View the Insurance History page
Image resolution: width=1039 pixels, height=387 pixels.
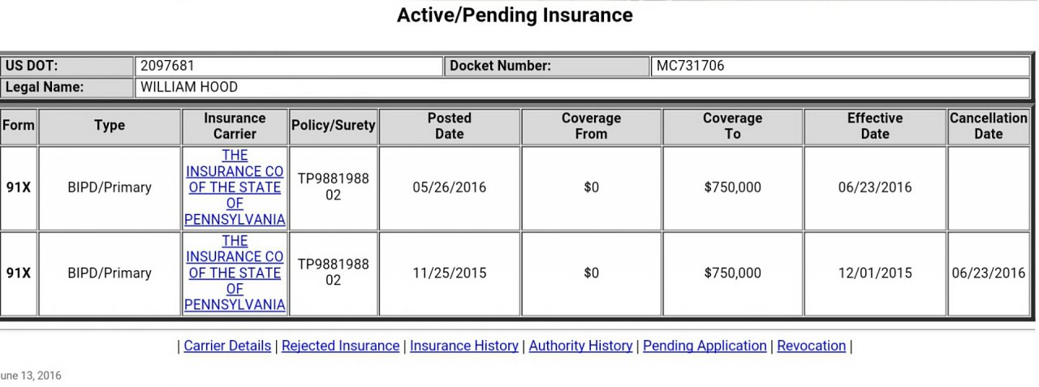(x=463, y=346)
